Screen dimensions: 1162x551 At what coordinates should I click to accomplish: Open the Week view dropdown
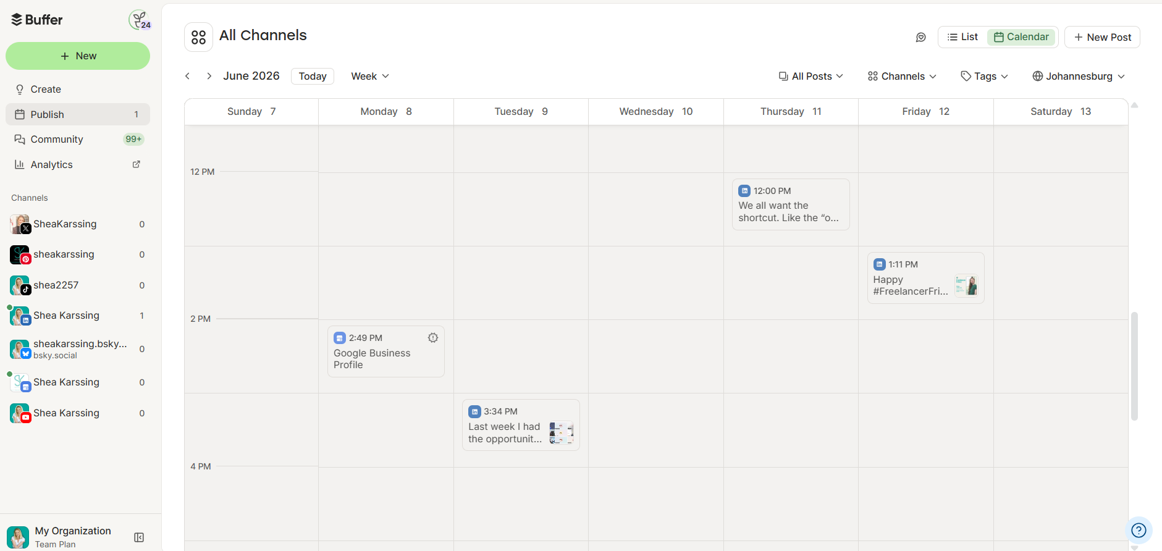click(370, 76)
